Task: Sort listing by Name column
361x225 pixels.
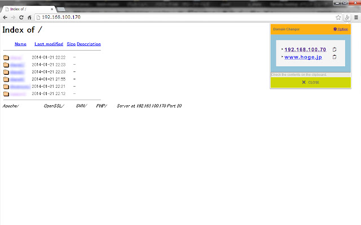Action: click(x=20, y=44)
